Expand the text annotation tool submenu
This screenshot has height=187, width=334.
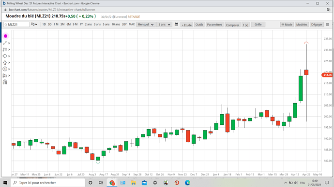(x=9, y=50)
